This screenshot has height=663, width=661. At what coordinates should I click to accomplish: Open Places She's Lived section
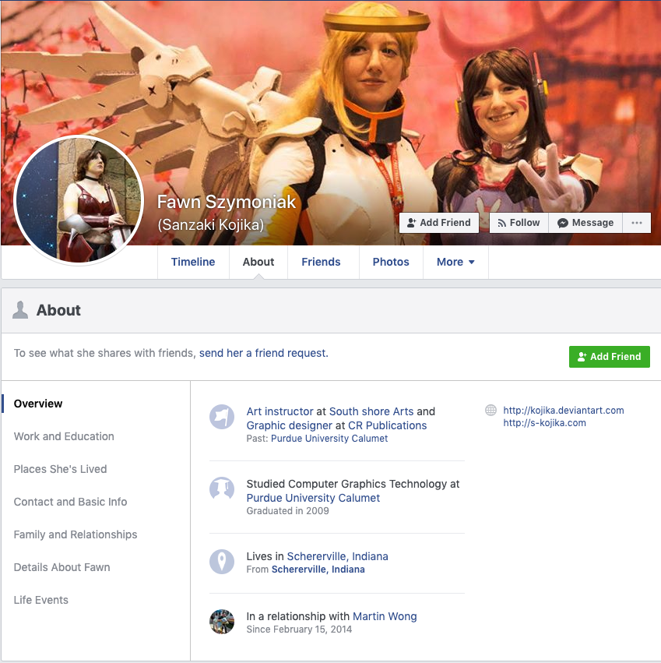tap(60, 469)
